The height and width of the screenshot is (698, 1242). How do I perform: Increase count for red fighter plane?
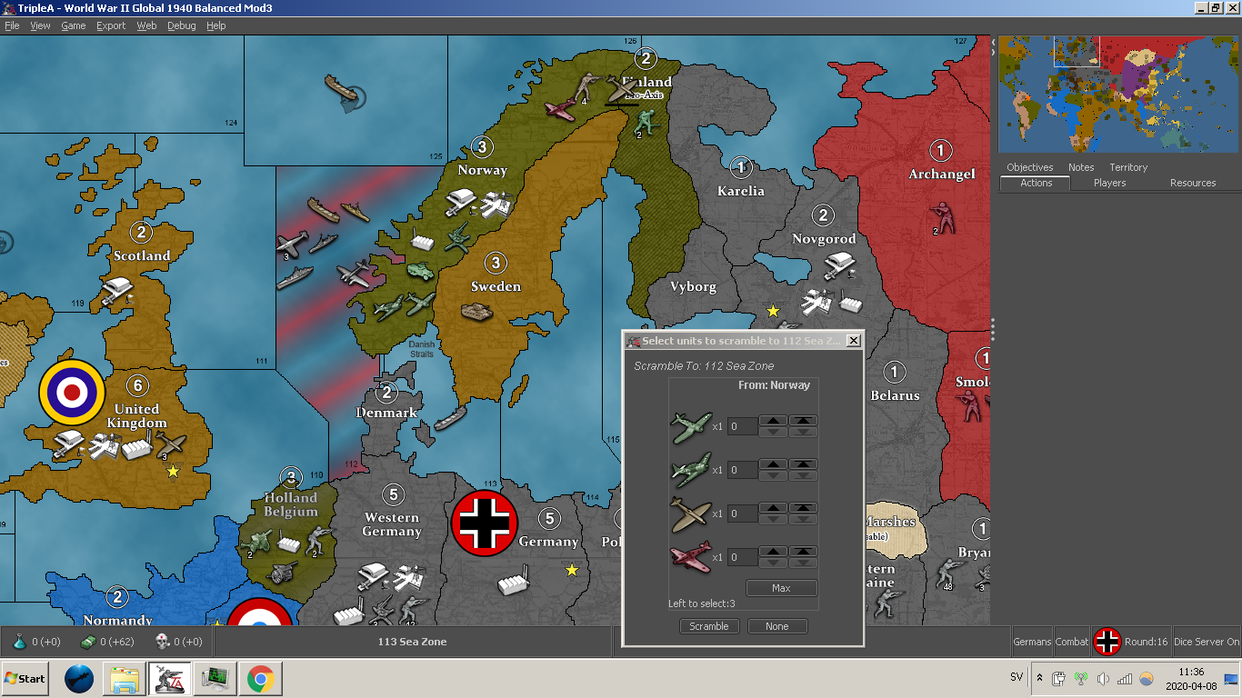[x=773, y=552]
